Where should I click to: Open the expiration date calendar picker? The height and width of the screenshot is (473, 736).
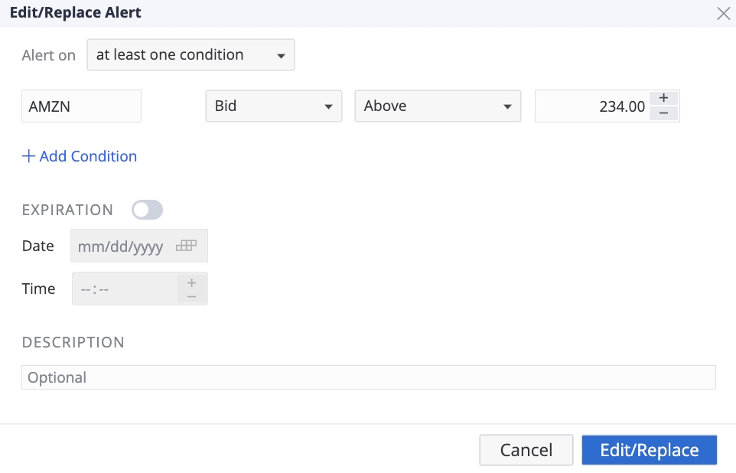click(186, 246)
